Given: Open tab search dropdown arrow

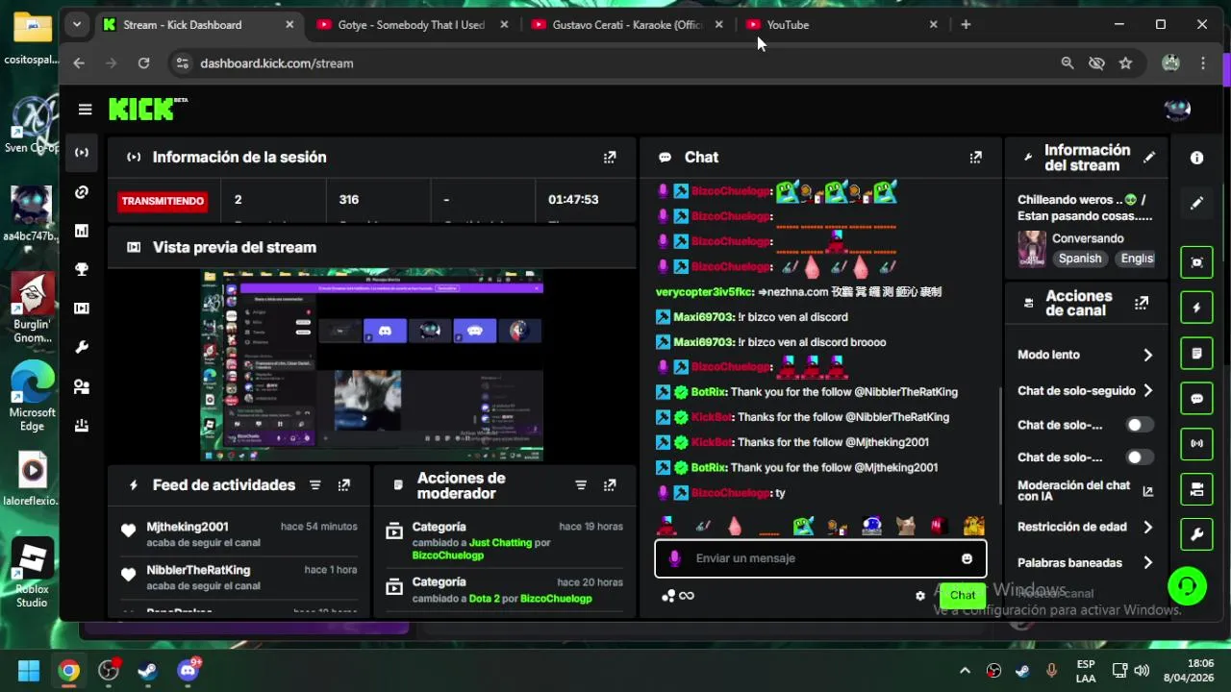Looking at the screenshot, I should coord(76,25).
